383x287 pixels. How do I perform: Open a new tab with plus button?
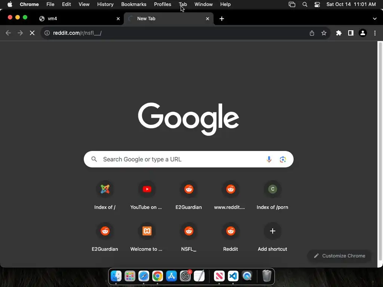tap(222, 19)
